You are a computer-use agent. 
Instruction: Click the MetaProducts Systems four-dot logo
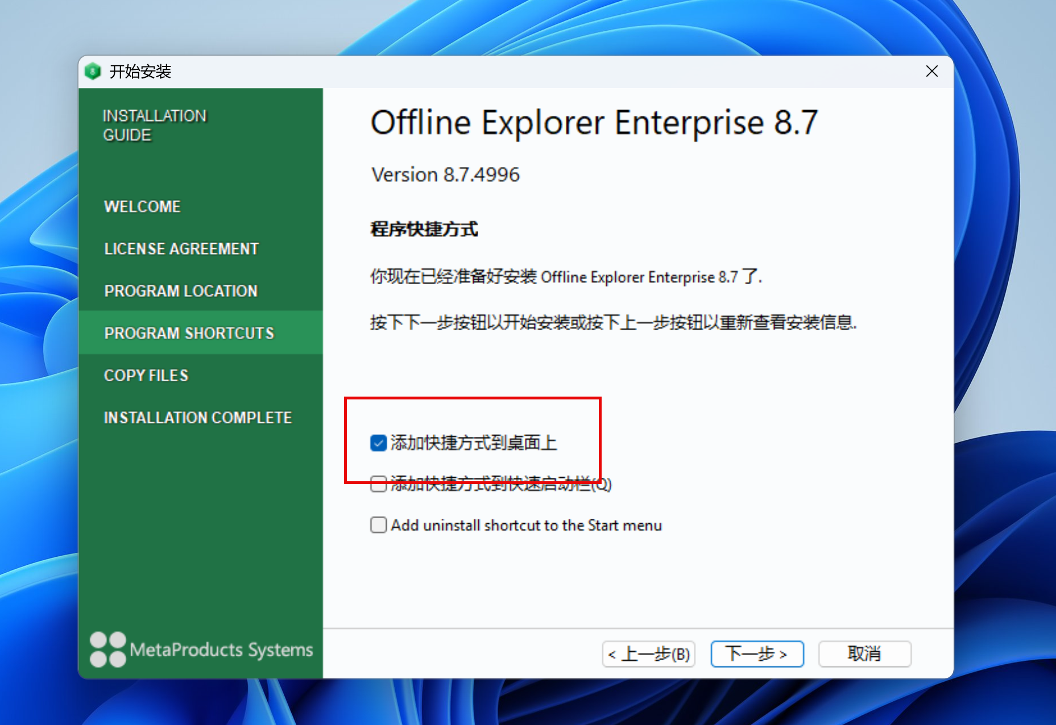click(107, 649)
